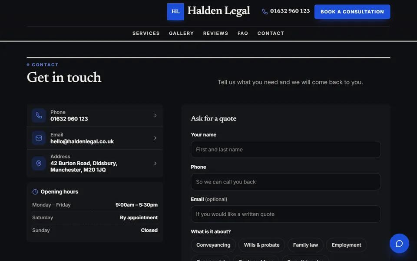Open the Address row chevron
The image size is (417, 261).
[156, 163]
